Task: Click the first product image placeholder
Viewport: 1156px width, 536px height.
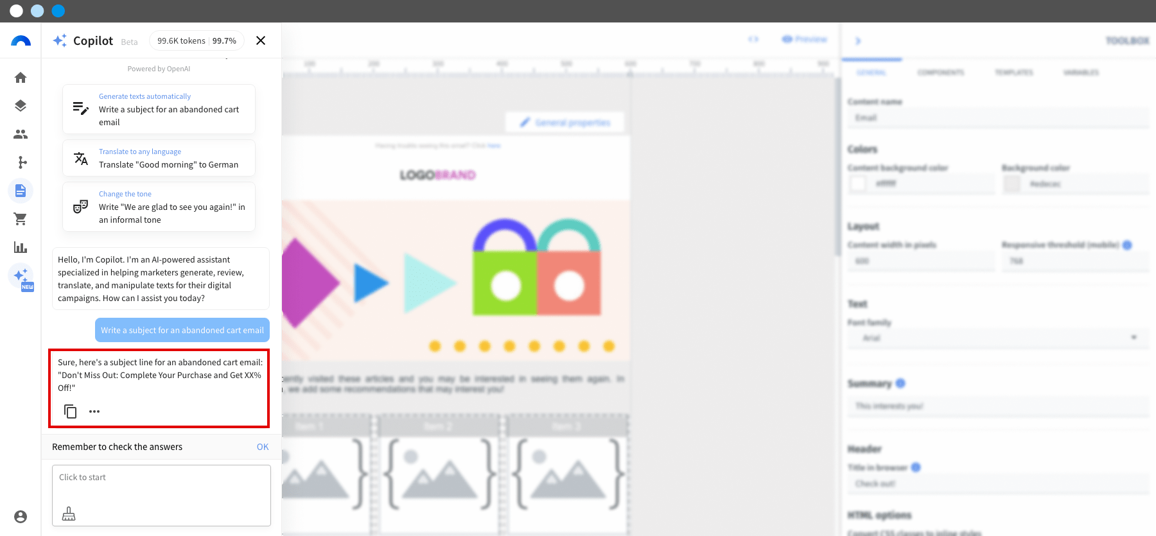Action: click(324, 475)
